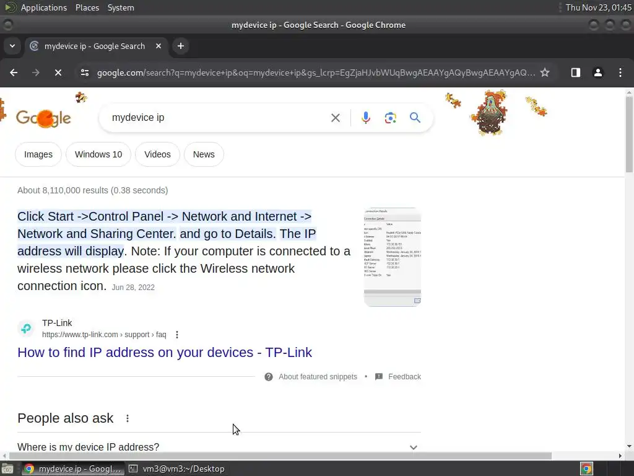Viewport: 634px width, 476px height.
Task: Click the scroll-right arrow on horizontal scrollbar
Action: click(x=620, y=456)
